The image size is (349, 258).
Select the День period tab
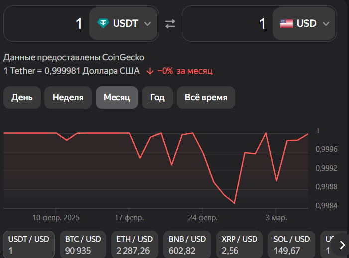(x=22, y=97)
